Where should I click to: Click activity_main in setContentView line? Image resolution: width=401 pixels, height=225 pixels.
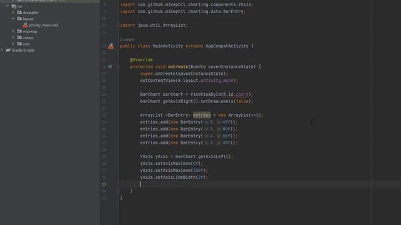[x=217, y=81]
